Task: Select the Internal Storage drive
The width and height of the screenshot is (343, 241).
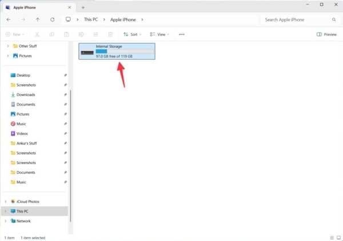Action: point(117,51)
